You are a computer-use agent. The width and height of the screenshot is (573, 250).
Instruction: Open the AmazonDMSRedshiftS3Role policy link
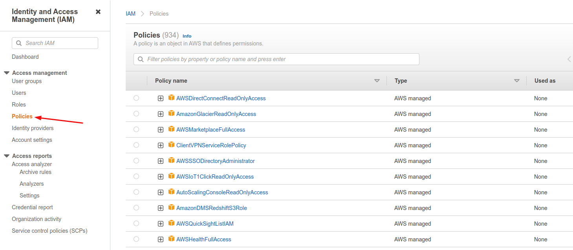(211, 208)
